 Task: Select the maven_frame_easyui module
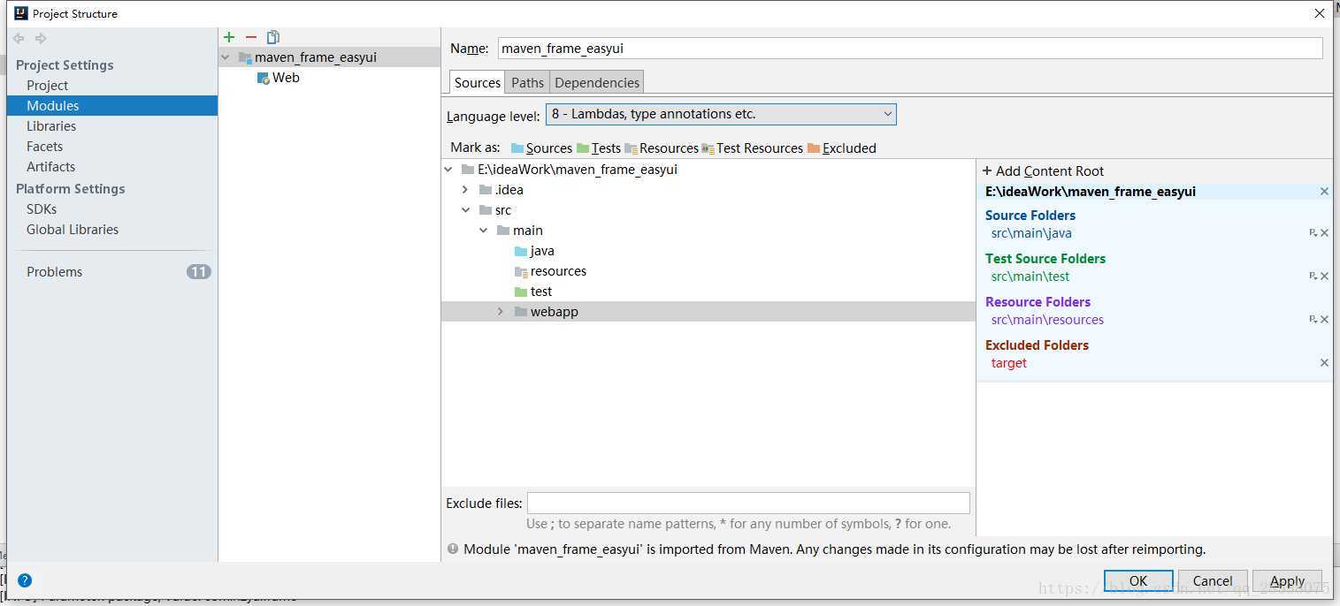click(316, 57)
